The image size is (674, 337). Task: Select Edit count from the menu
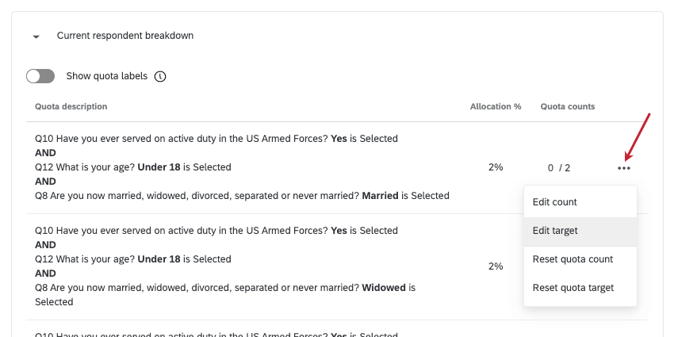554,202
